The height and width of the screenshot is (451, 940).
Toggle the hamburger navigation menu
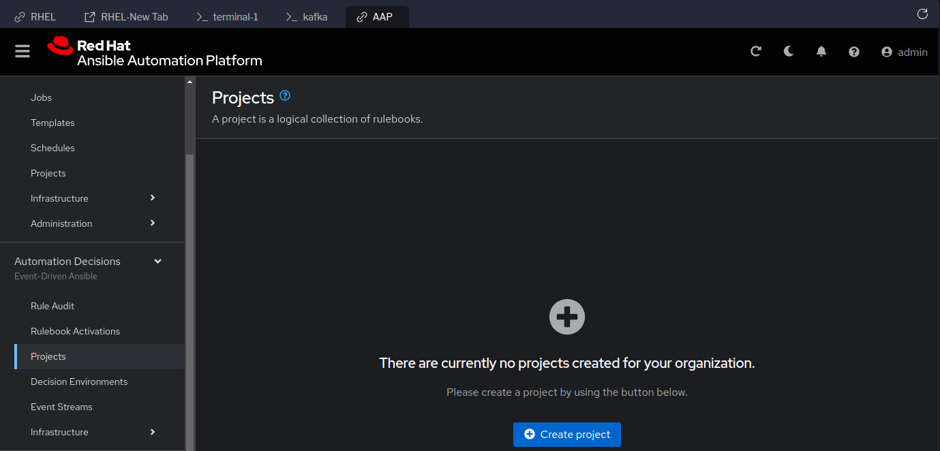[22, 52]
